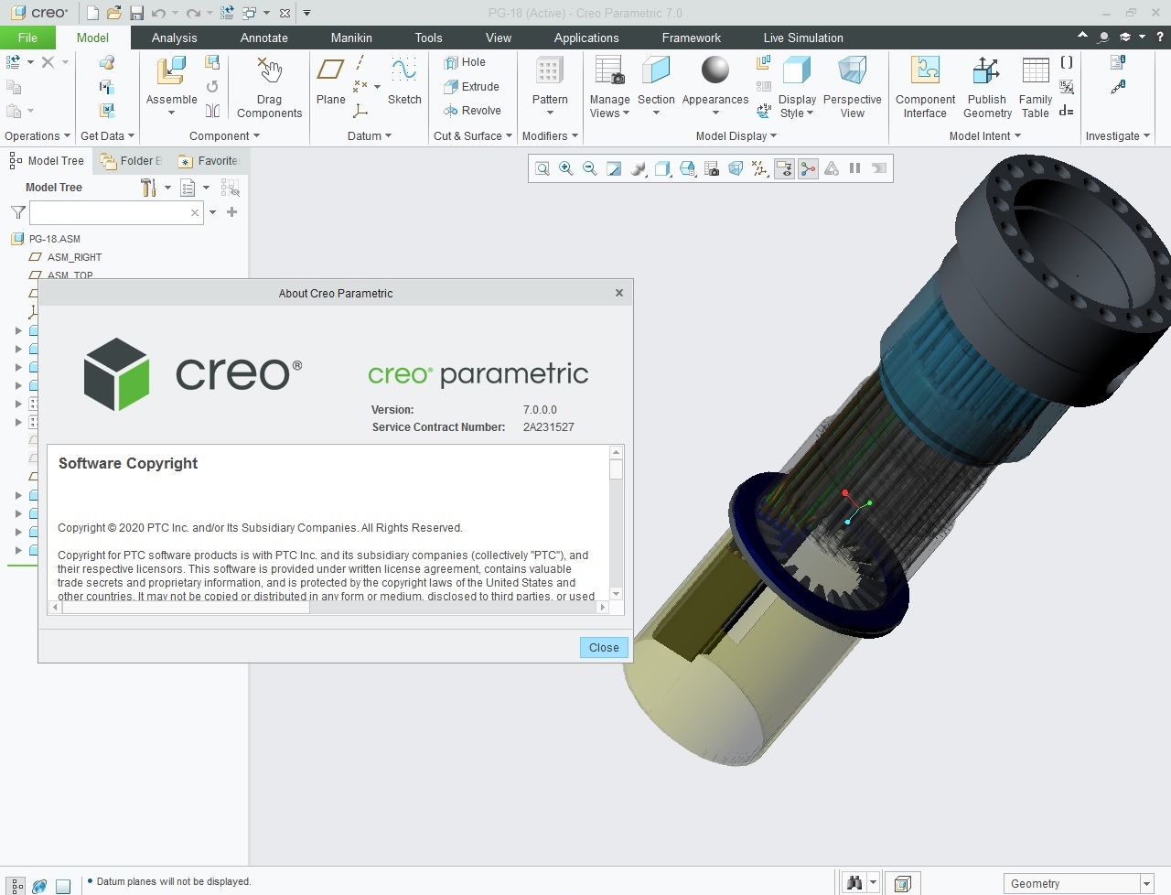Close the About dialog with the X

click(619, 293)
